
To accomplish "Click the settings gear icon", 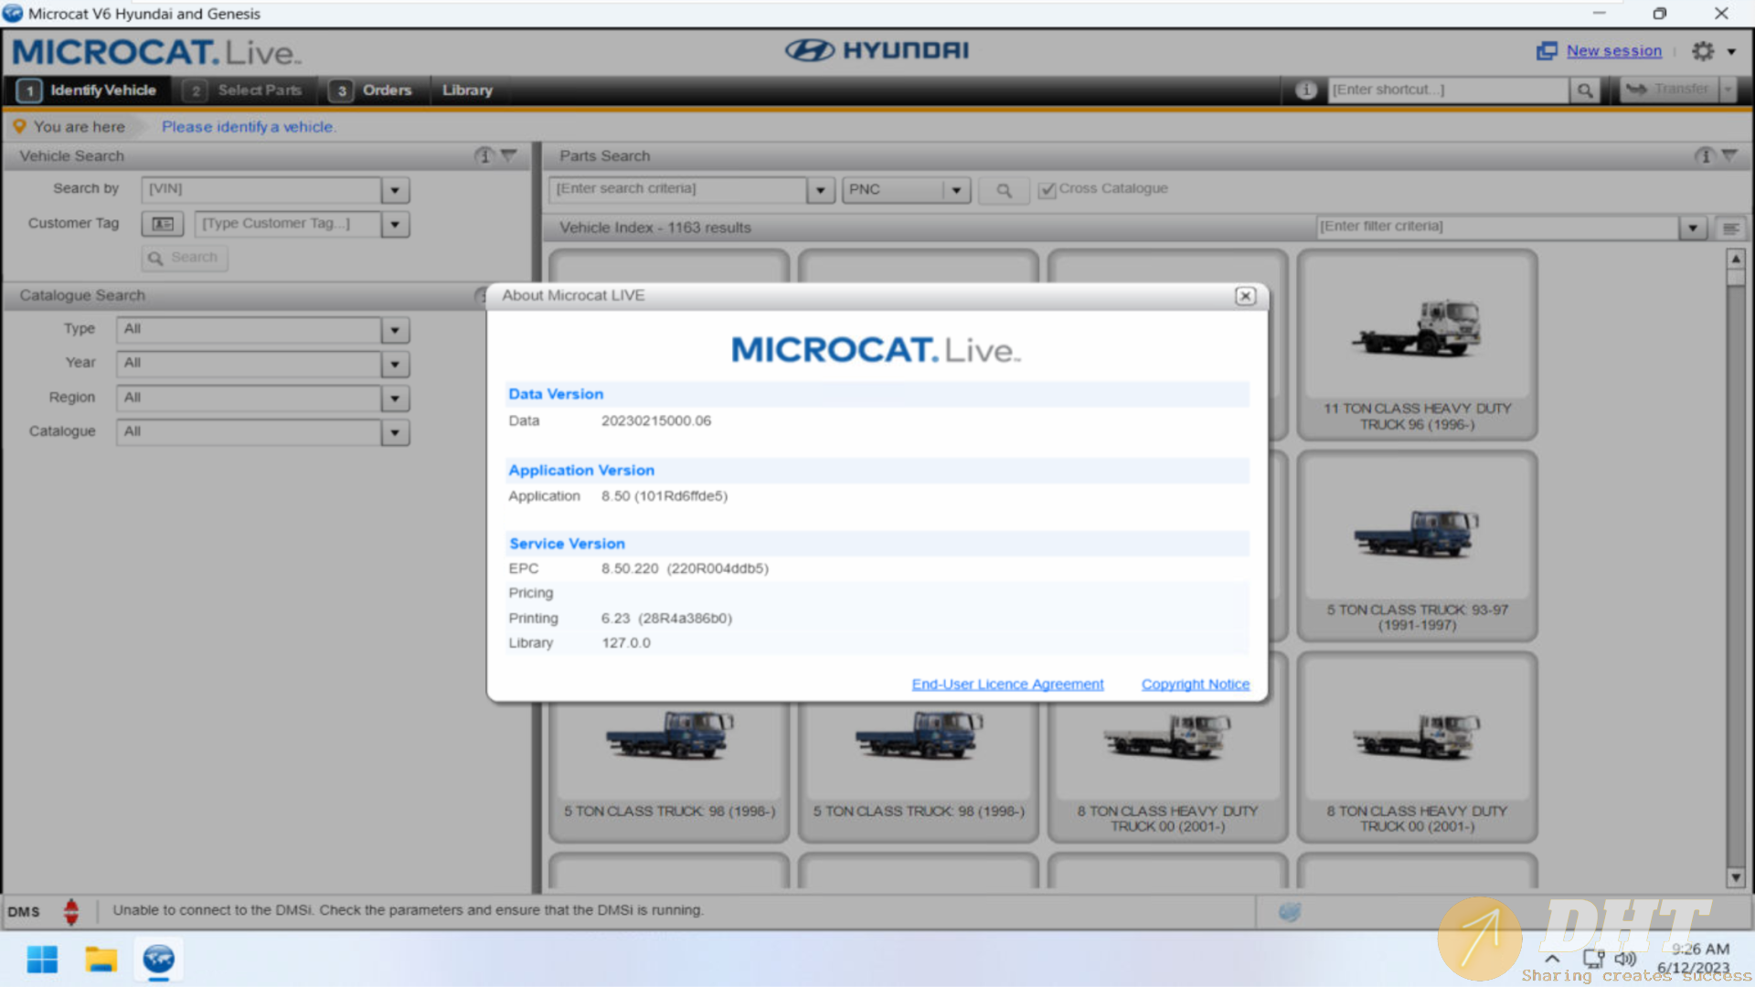I will click(1702, 51).
